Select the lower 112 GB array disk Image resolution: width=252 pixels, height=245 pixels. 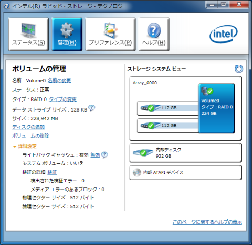click(x=168, y=126)
